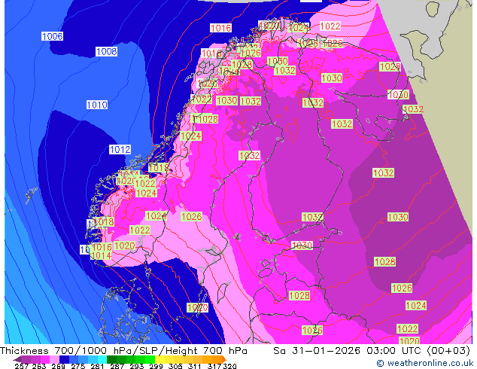Click the legend value 281
This screenshot has height=369, width=477.
[97, 366]
